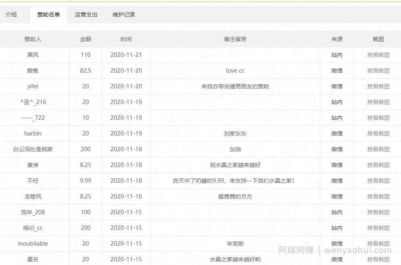View screenshot for ^亚^_216 row
The height and width of the screenshot is (265, 401).
378,102
